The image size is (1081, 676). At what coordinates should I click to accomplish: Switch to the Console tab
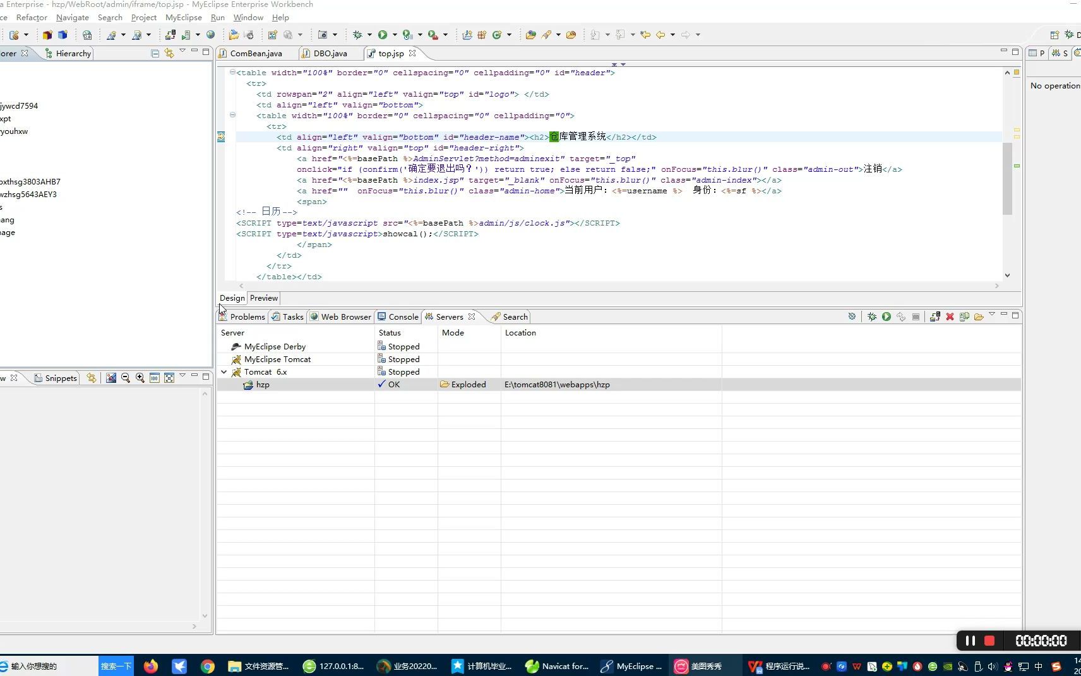398,317
